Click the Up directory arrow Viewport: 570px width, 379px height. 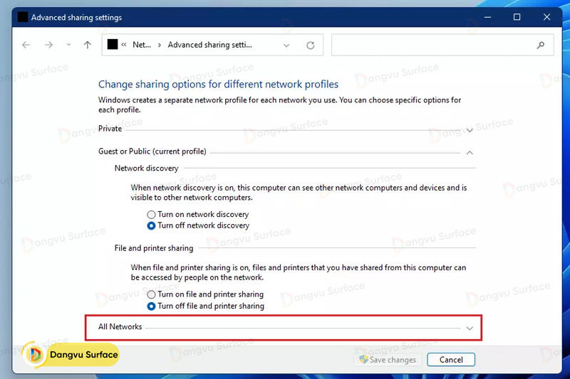[88, 45]
